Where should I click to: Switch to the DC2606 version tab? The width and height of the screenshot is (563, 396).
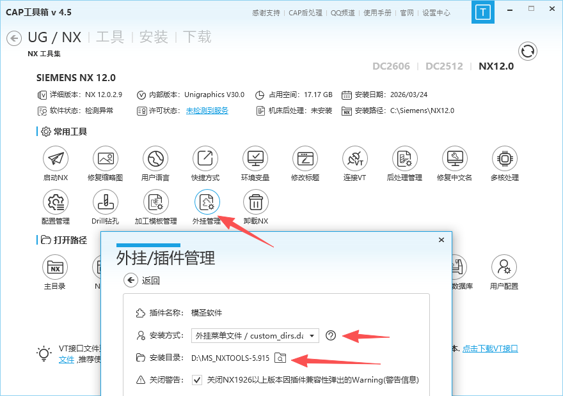(x=391, y=66)
